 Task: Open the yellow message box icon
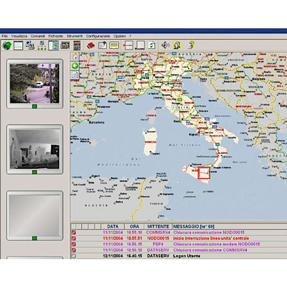(114, 45)
